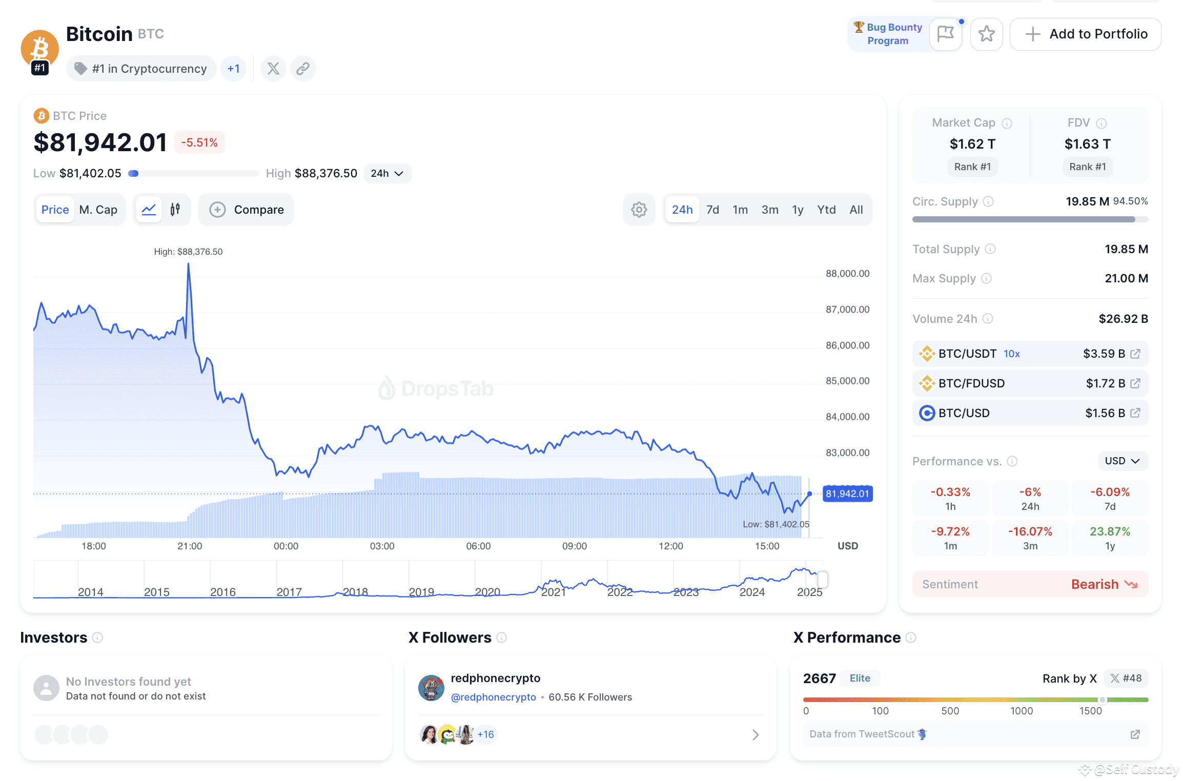Screen dimensions: 1183x781
Task: Click the Bearish sentiment indicator
Action: (x=1104, y=584)
